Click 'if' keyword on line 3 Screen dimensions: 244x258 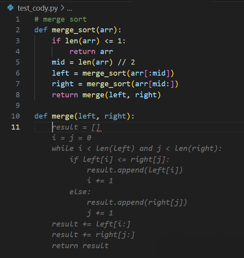(56, 41)
